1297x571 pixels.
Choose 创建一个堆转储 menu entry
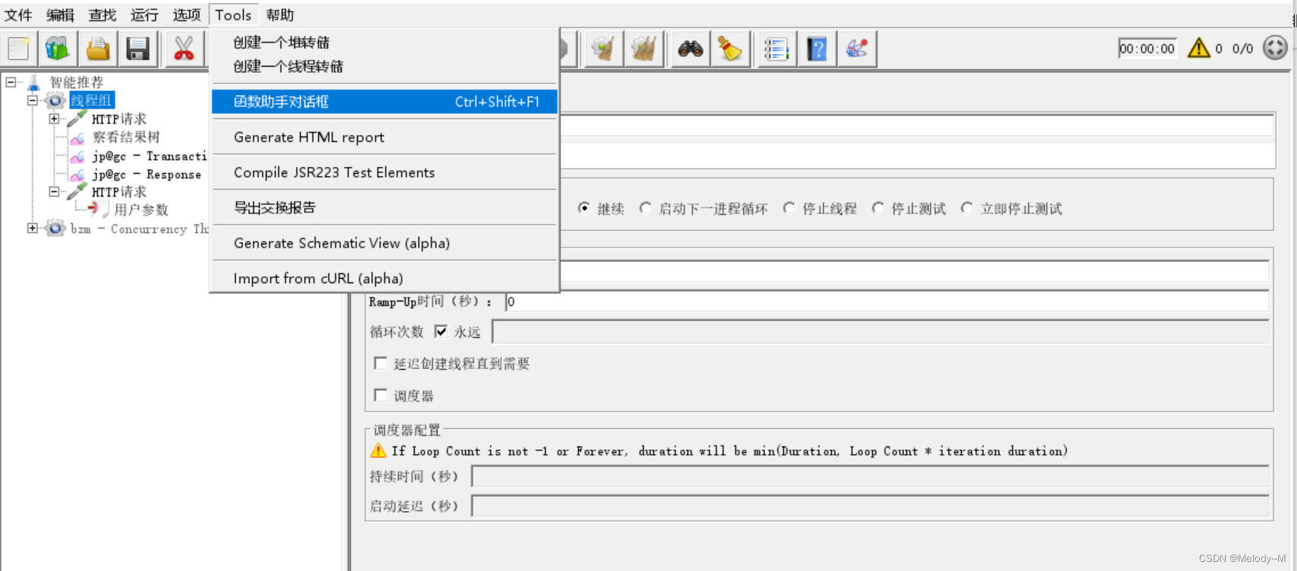click(384, 43)
